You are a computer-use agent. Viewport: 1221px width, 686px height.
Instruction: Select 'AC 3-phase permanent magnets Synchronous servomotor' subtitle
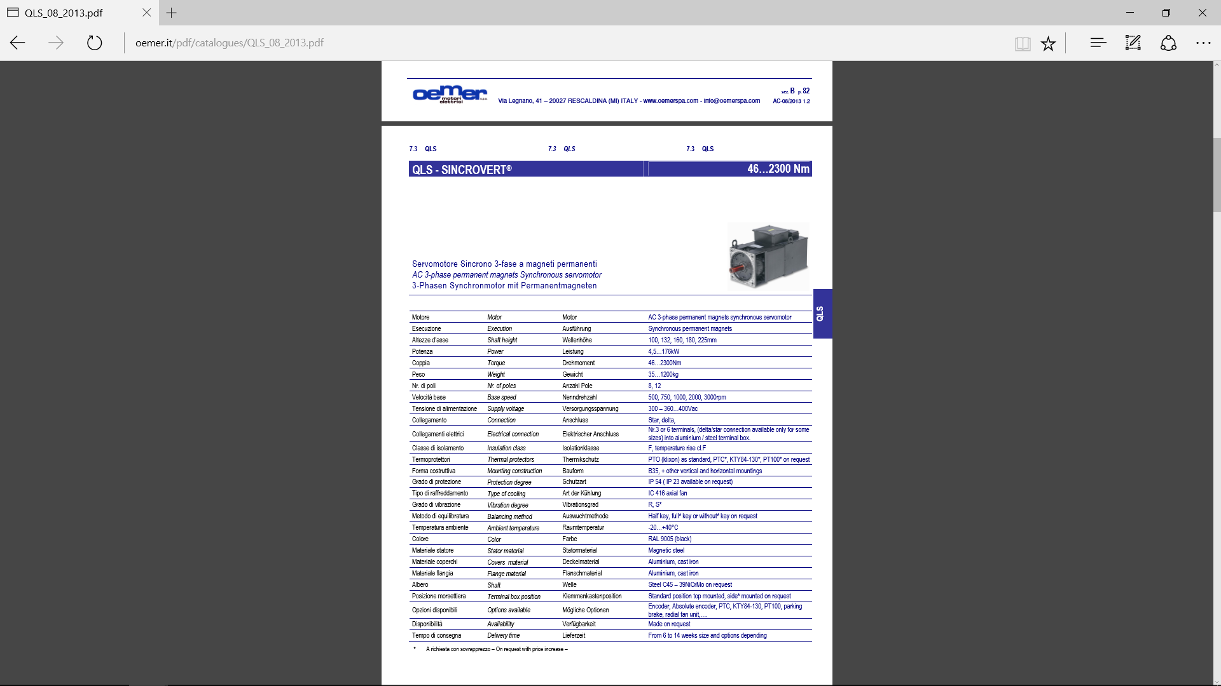pos(506,275)
